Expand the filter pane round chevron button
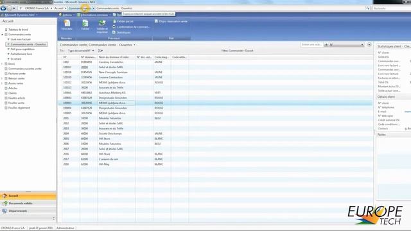The height and width of the screenshot is (231, 411). (x=369, y=44)
